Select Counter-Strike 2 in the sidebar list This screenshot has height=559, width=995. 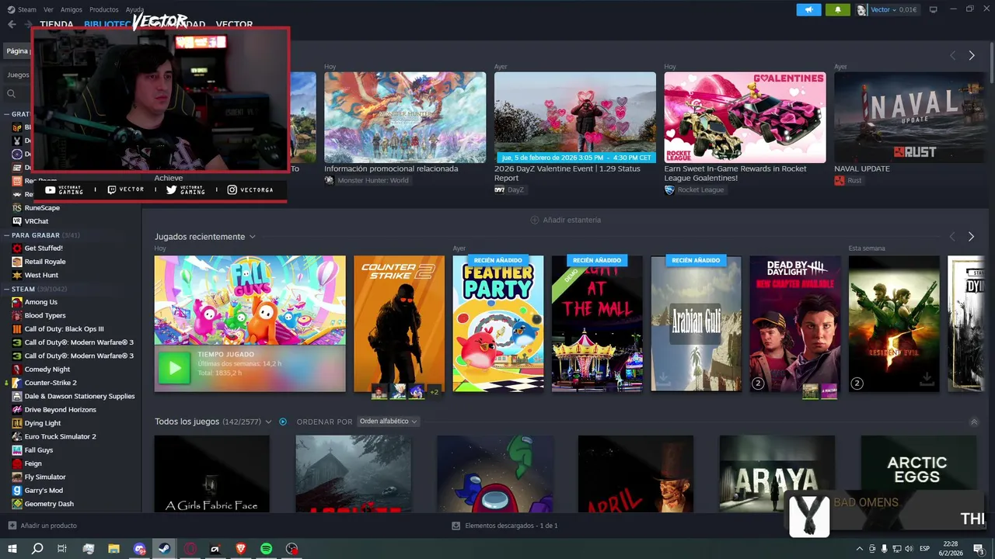coord(51,383)
